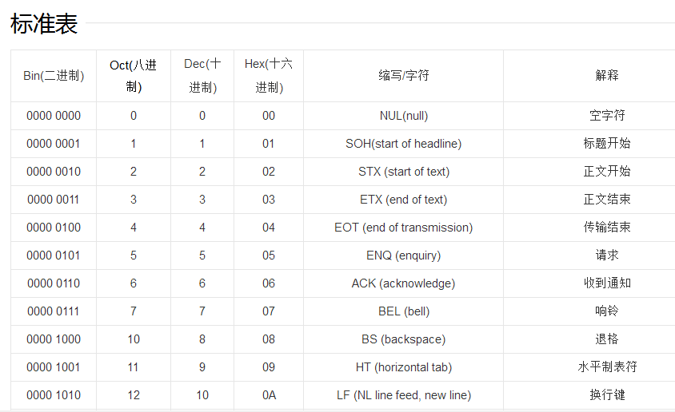
Task: Select binary cell 0000 0010
Action: coord(54,172)
